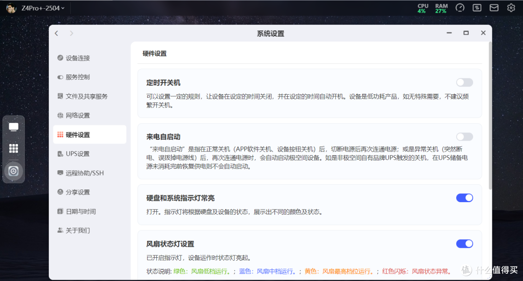
Task: Click the 硬盘和系统指示灯常亮 title
Action: tap(180, 198)
